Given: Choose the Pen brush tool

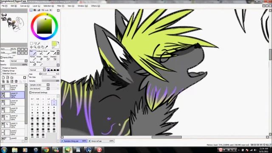Looking at the screenshot, I should pyautogui.click(x=33, y=53).
